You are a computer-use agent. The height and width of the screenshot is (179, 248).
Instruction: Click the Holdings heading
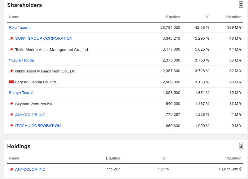click(19, 146)
